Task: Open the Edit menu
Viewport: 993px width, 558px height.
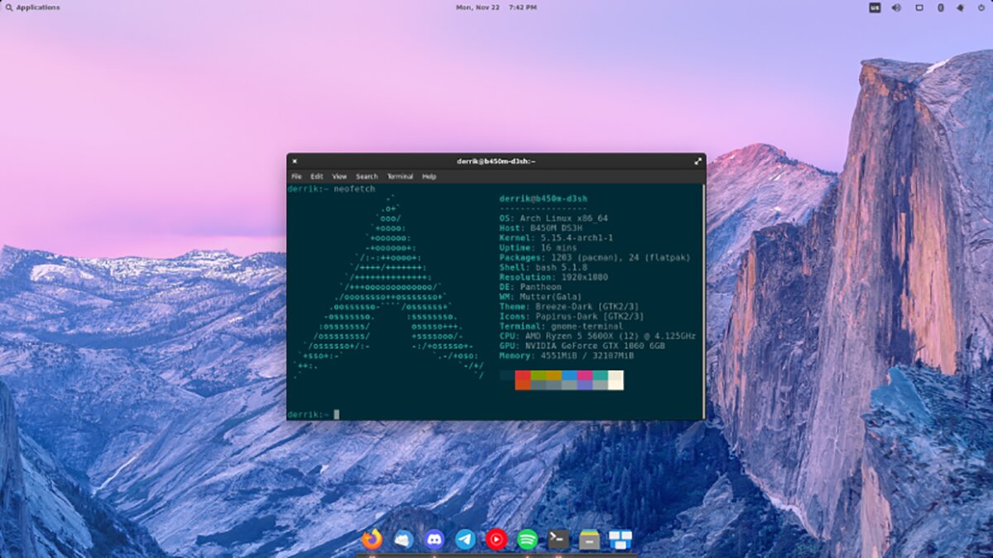Action: [317, 176]
